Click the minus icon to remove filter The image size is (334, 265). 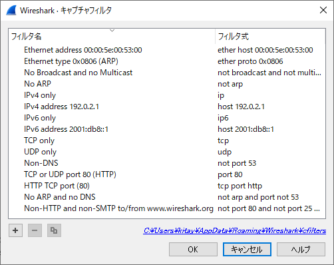(35, 230)
